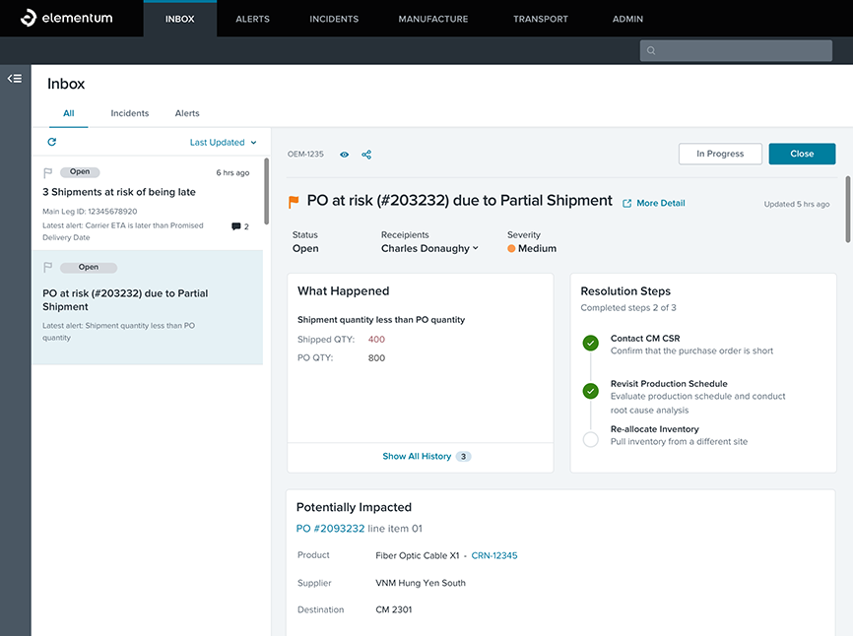This screenshot has height=636, width=853.
Task: Click the In Progress button
Action: click(x=720, y=154)
